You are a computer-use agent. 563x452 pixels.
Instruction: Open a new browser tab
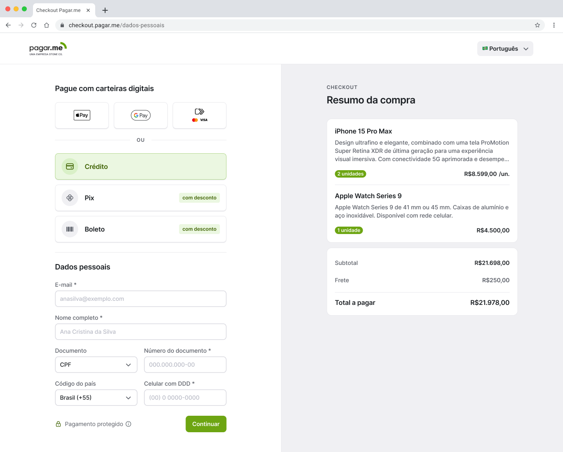[105, 10]
